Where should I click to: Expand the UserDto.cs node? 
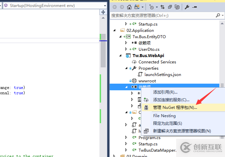click(x=126, y=49)
